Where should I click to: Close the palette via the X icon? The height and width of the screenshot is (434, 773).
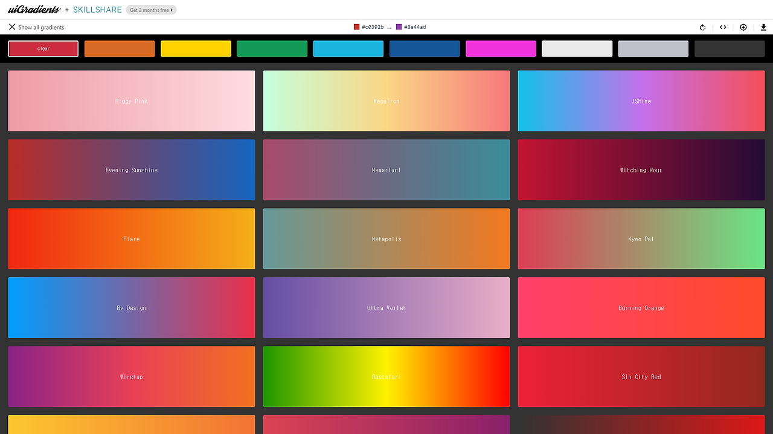(x=12, y=27)
